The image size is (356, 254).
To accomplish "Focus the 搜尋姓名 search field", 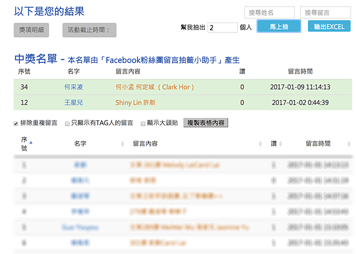I will [269, 12].
